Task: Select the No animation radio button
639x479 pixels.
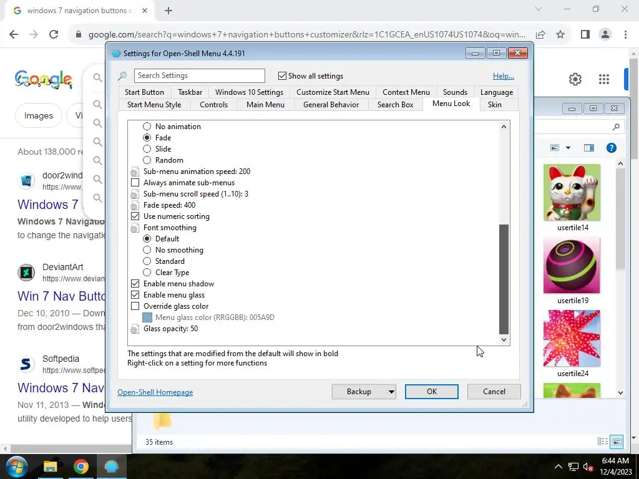Action: tap(147, 127)
